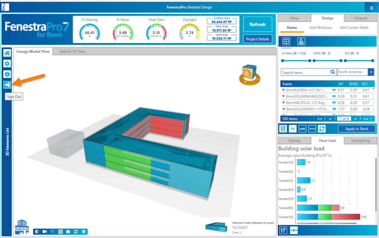Open the Glazing results tab
The image size is (379, 238).
[x=294, y=140]
